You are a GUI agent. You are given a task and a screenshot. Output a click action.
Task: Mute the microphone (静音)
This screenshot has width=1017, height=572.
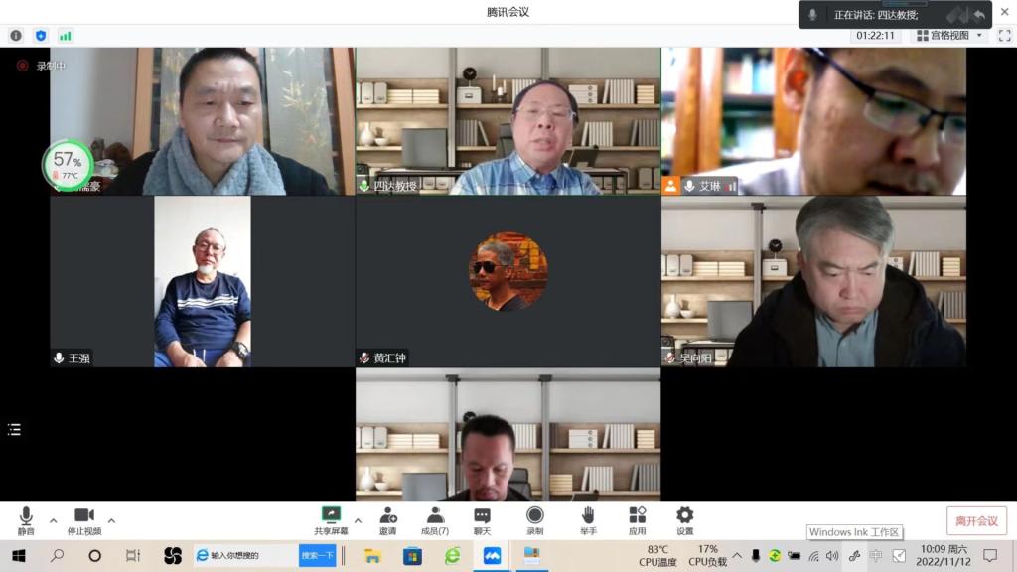(26, 519)
